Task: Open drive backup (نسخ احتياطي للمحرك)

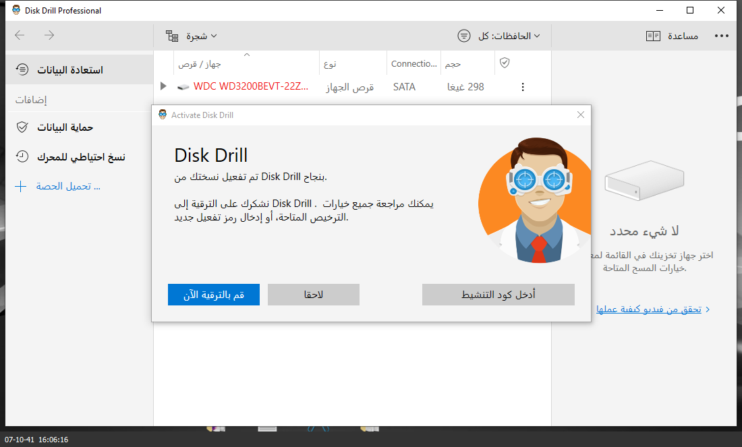Action: point(81,157)
